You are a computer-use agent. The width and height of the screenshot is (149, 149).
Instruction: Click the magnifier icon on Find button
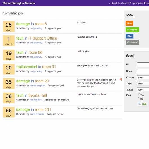139,104
